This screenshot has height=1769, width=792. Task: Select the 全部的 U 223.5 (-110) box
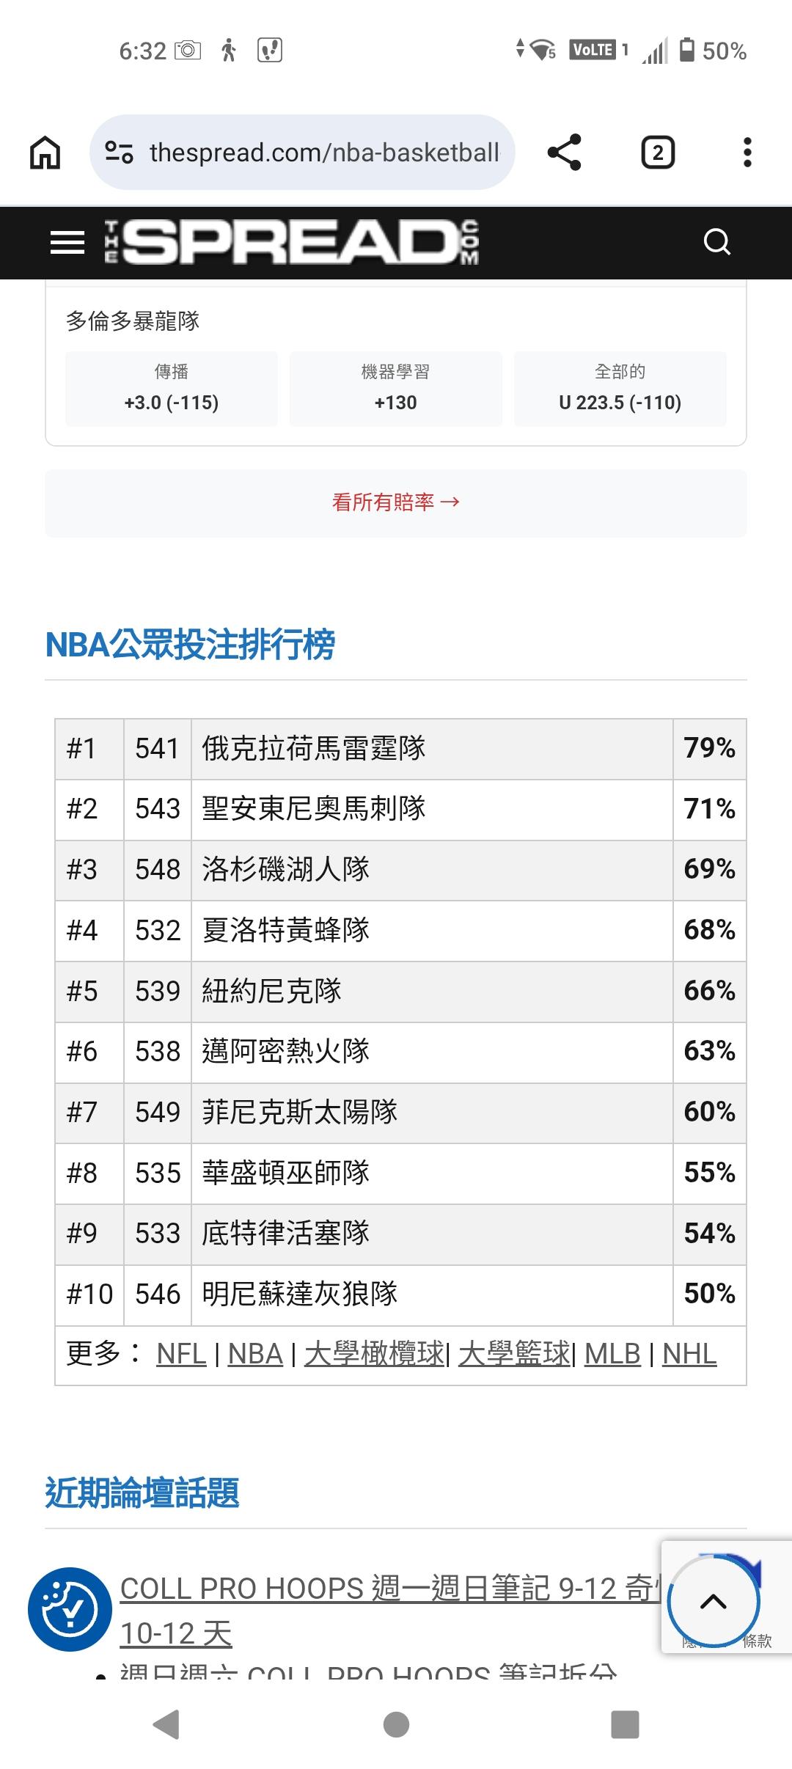tap(620, 389)
